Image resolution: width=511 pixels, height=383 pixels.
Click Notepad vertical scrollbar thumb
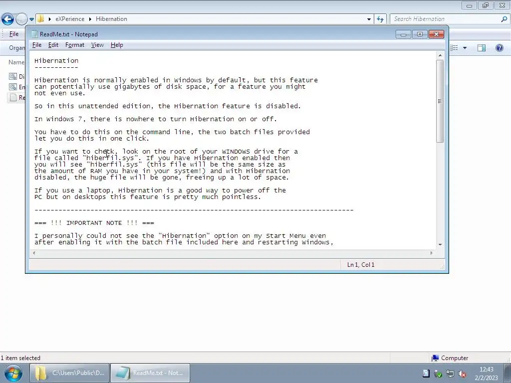pyautogui.click(x=440, y=101)
